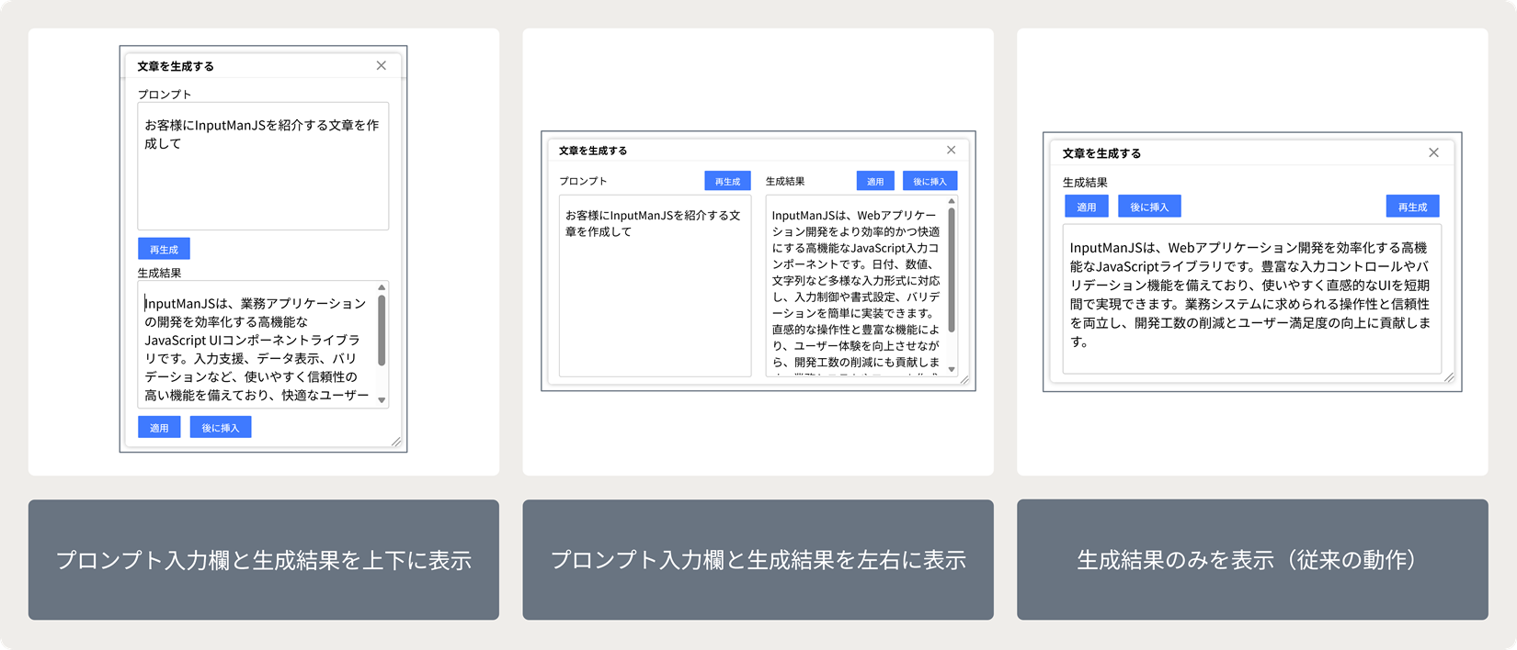Focus prompt text area in side-by-side dialog
Screen dimensions: 1517x650
655,286
